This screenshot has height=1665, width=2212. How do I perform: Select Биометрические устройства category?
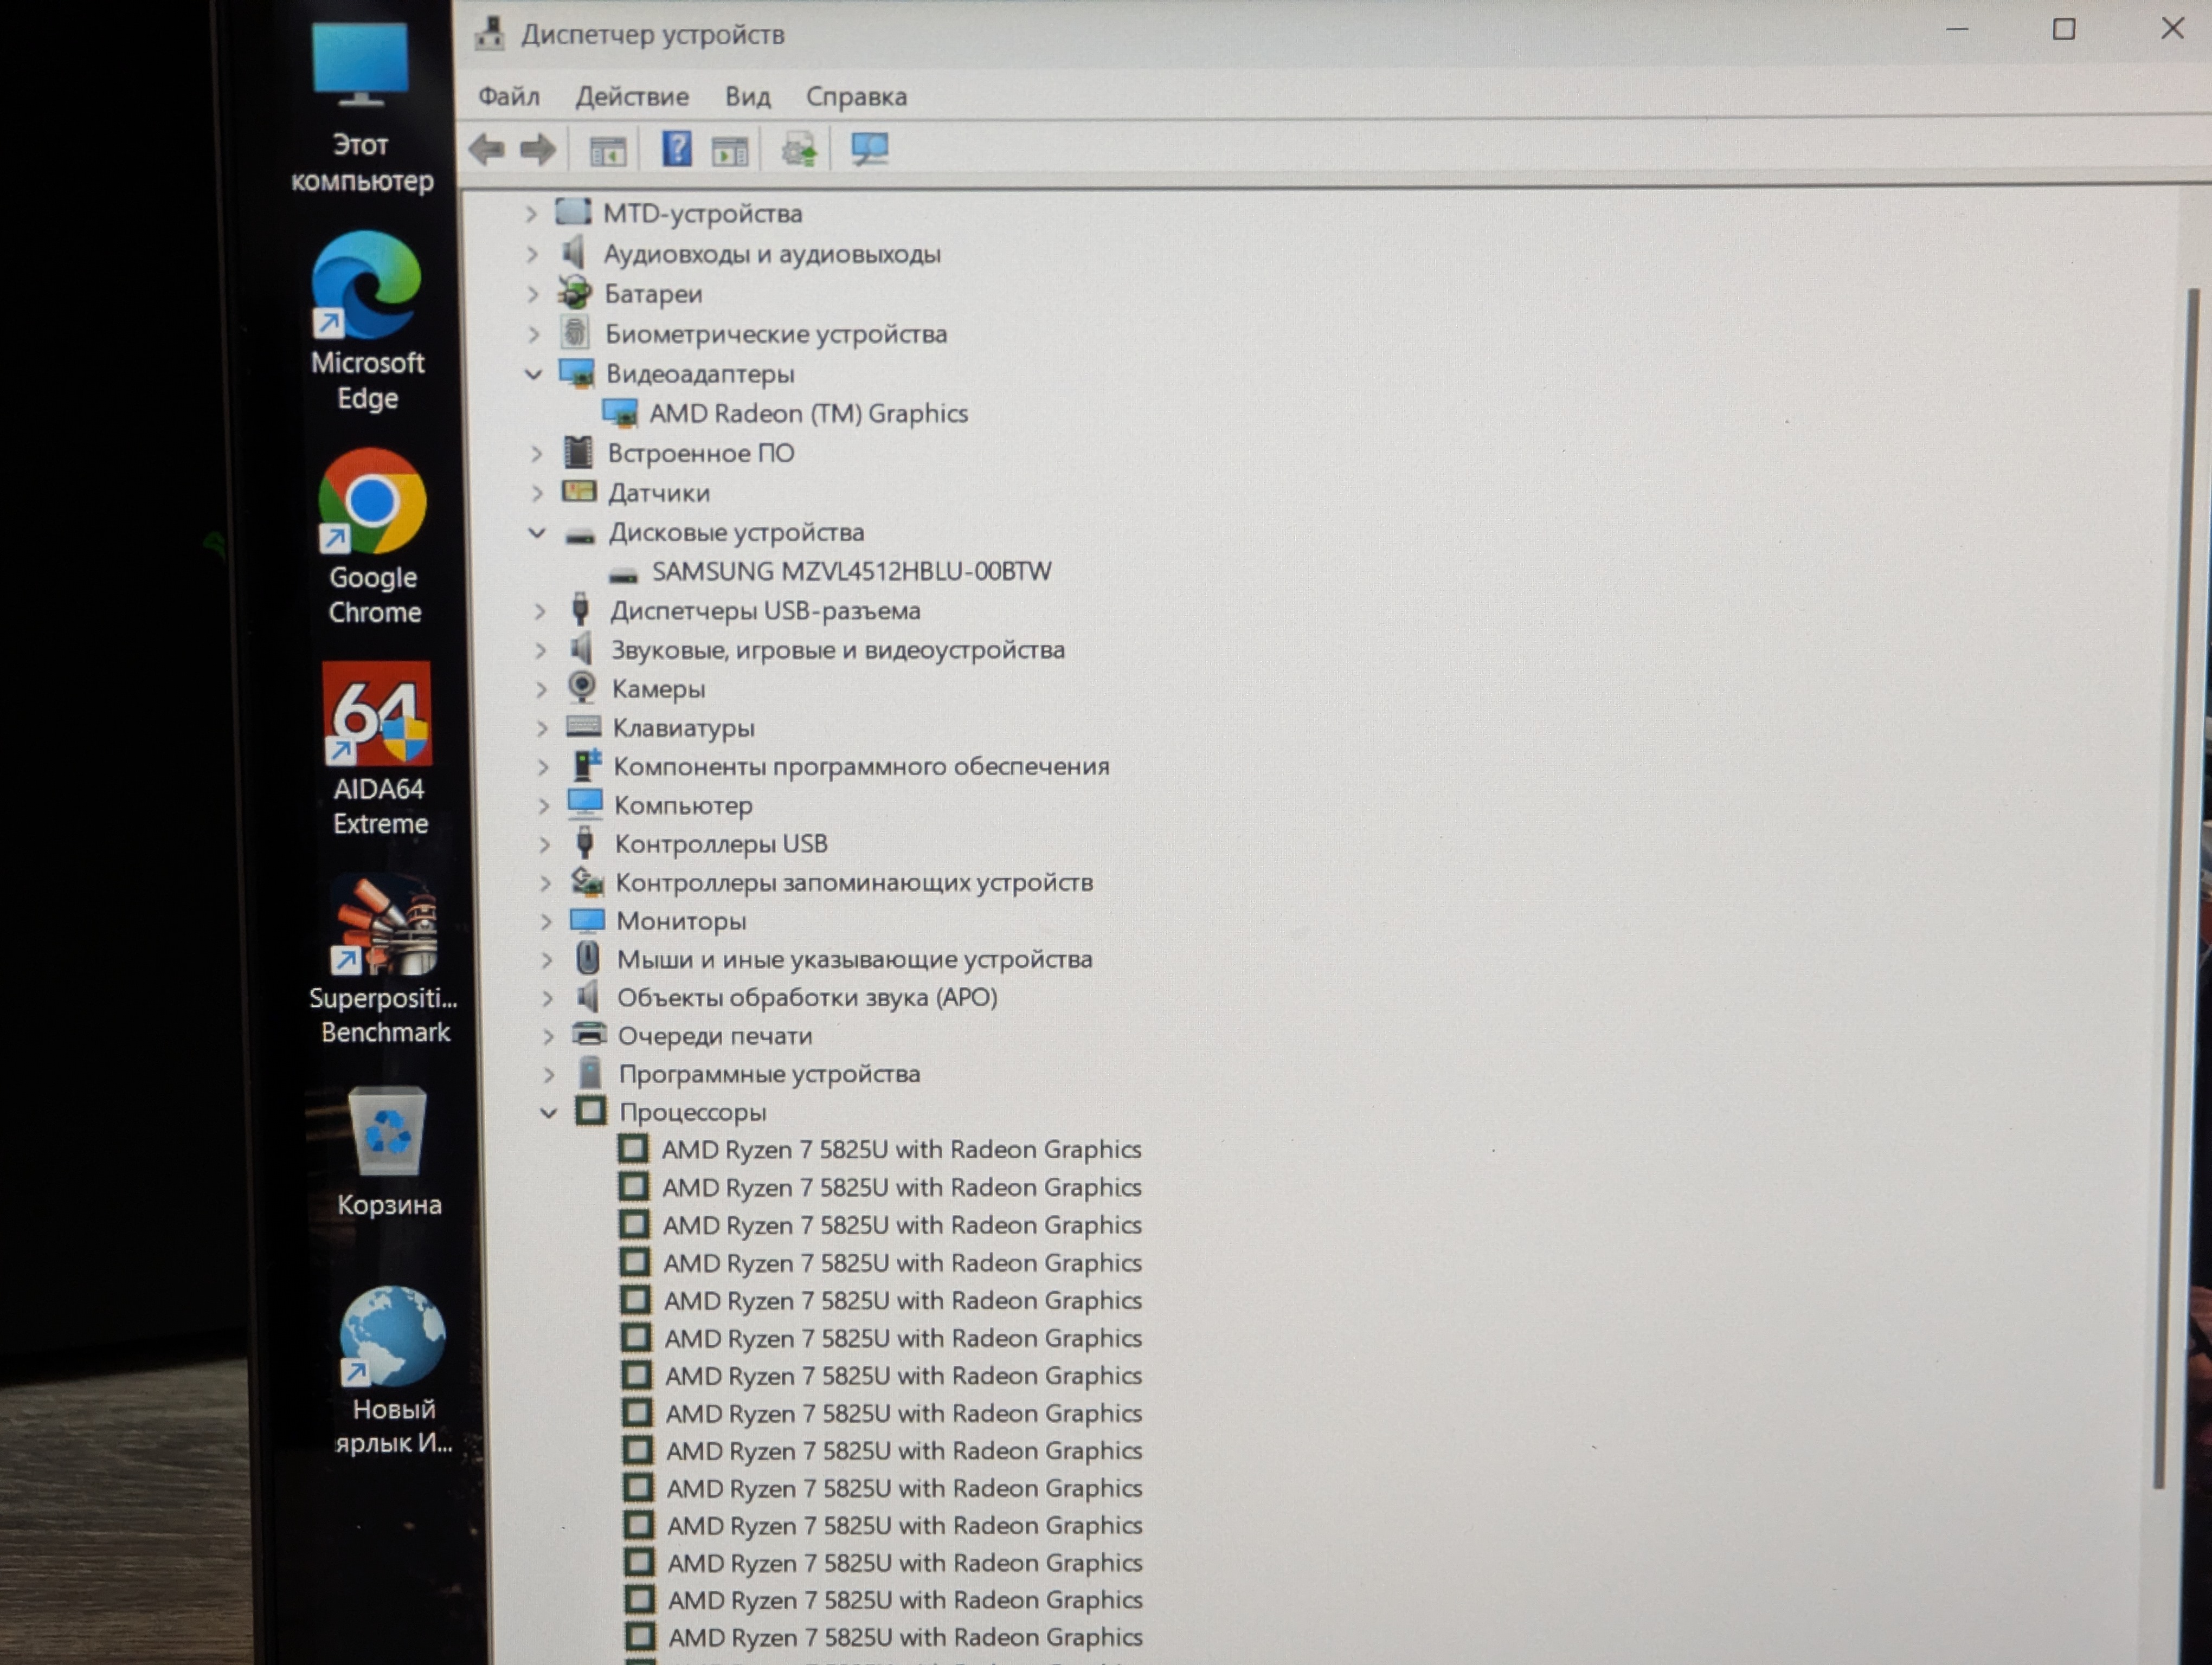[x=775, y=334]
